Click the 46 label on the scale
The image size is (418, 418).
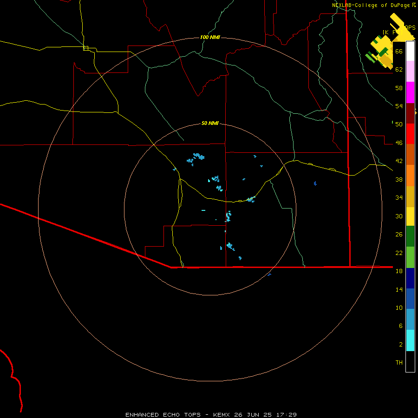(x=399, y=143)
